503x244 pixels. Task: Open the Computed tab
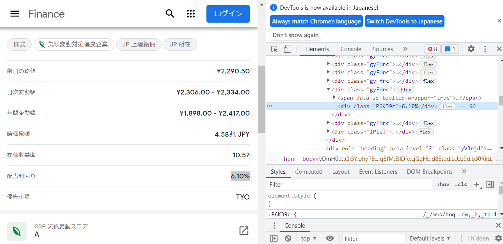(x=309, y=172)
